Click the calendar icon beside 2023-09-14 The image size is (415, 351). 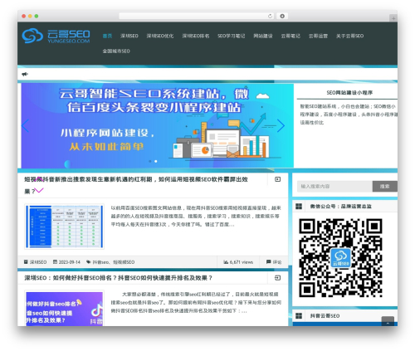tap(55, 261)
